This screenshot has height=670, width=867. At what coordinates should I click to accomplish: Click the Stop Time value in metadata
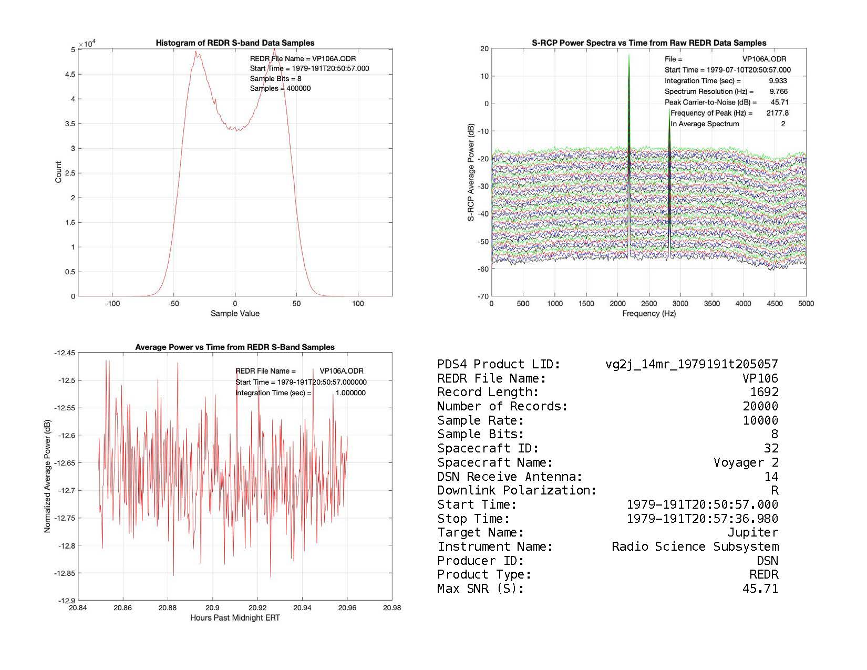click(x=702, y=519)
